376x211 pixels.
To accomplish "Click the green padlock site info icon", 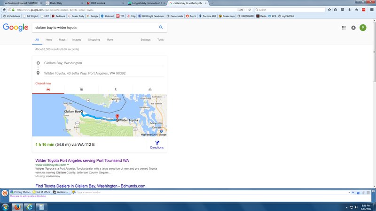I will [x=13, y=10].
